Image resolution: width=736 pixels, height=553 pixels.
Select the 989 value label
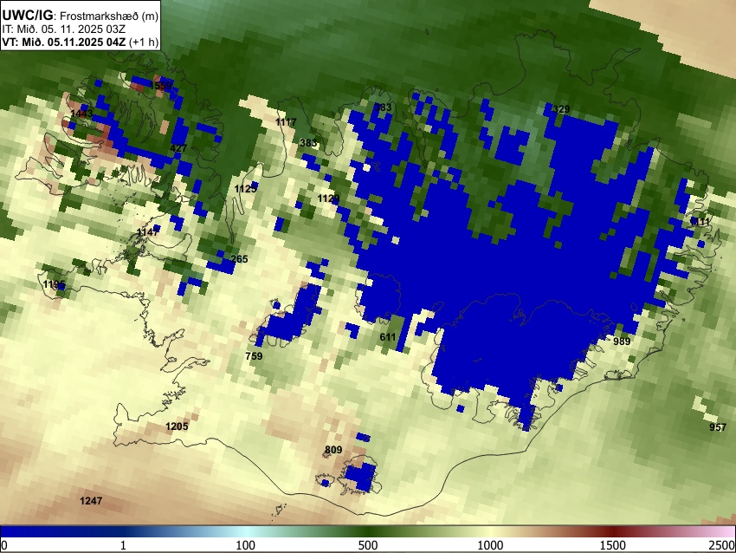622,342
